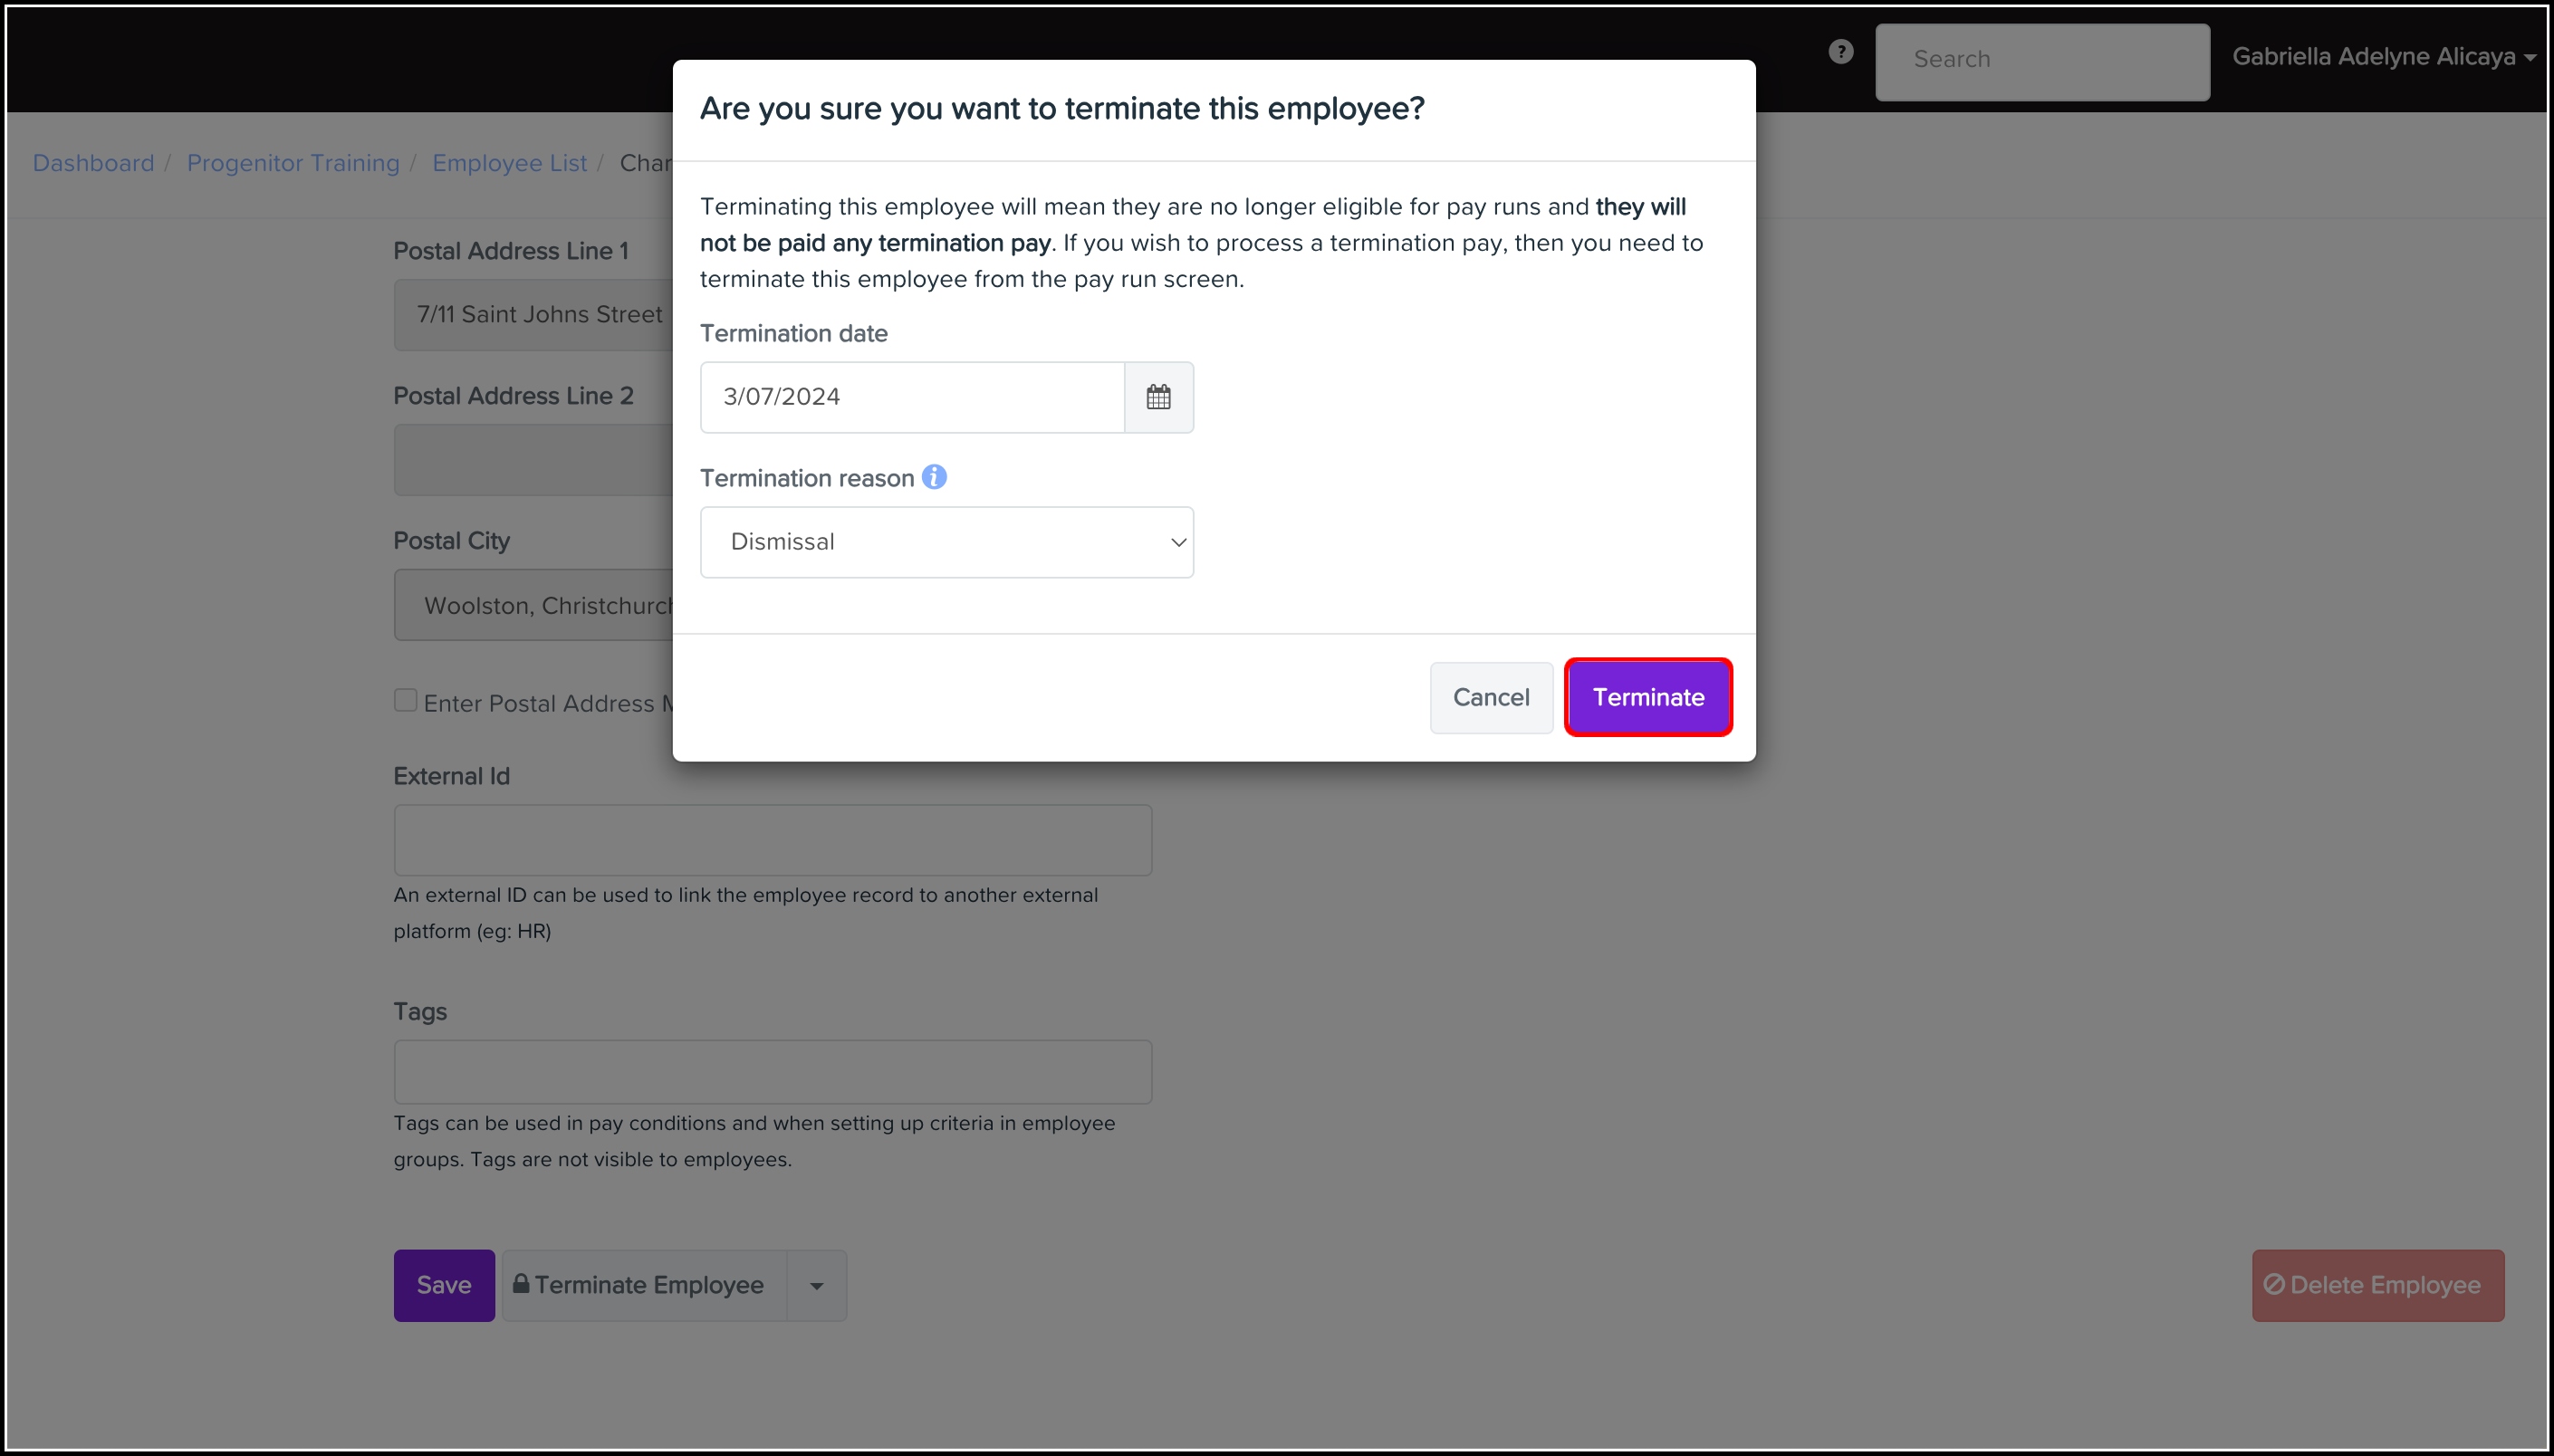Click the Cancel button
The height and width of the screenshot is (1456, 2554).
tap(1490, 697)
